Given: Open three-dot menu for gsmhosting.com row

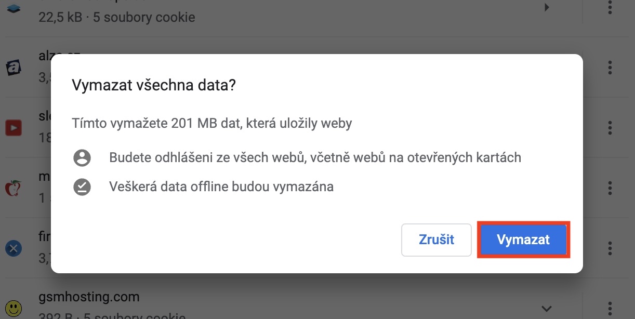Looking at the screenshot, I should [x=610, y=309].
